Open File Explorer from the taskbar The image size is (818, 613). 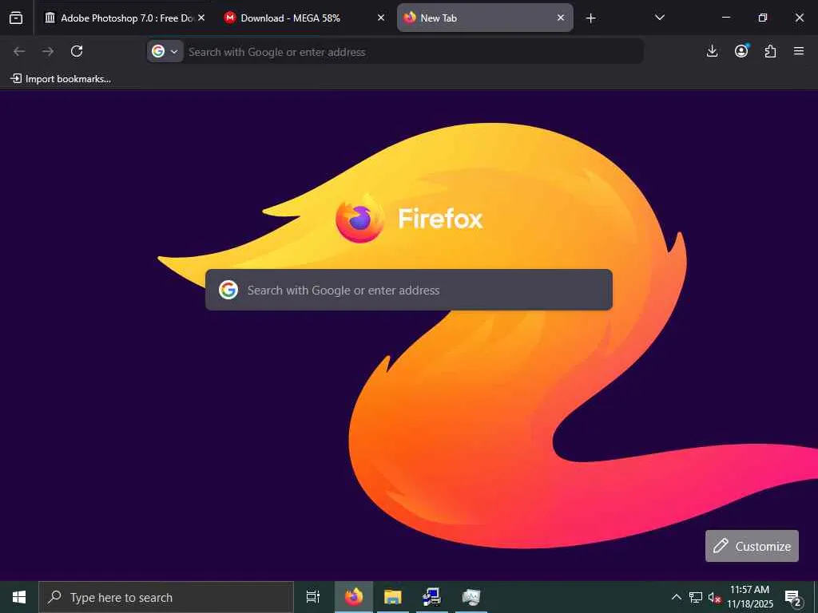point(393,597)
